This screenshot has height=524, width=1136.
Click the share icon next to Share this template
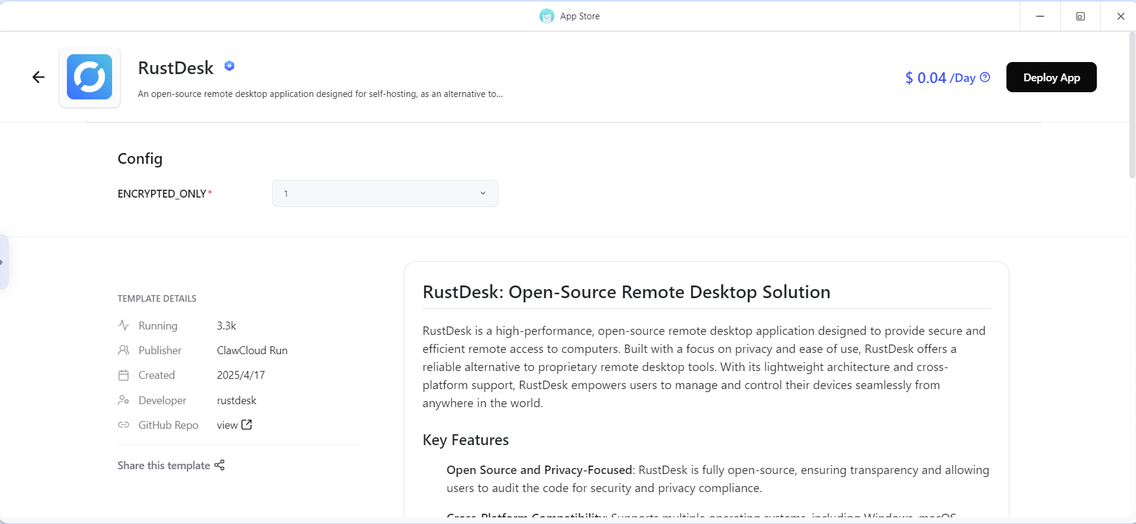[219, 465]
